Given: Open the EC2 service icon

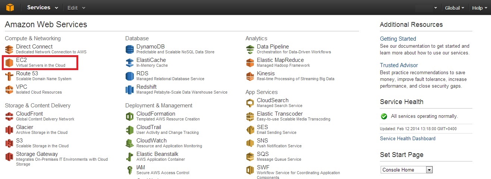Looking at the screenshot, I should pos(9,63).
